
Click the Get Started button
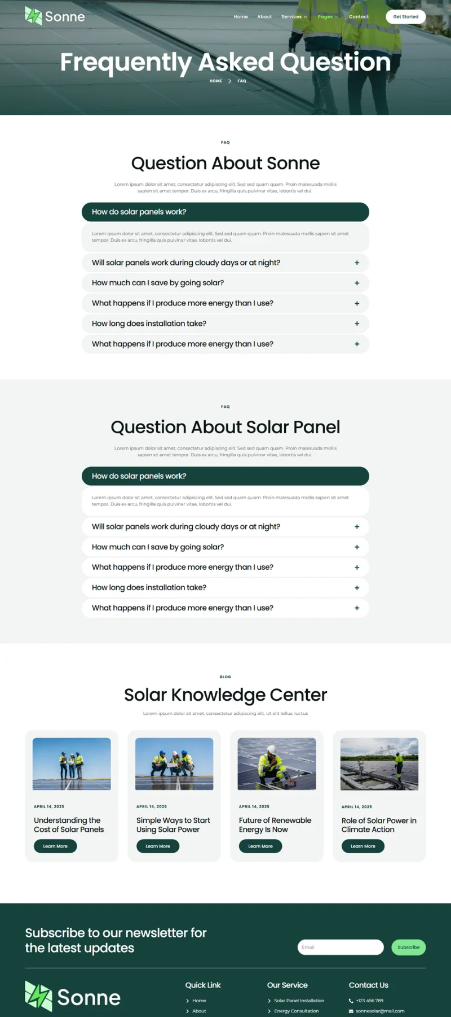click(x=406, y=16)
